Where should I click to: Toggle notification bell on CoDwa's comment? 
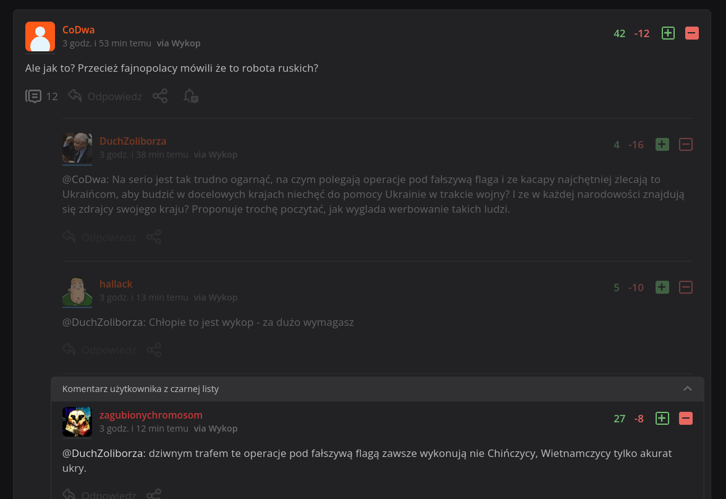(190, 96)
